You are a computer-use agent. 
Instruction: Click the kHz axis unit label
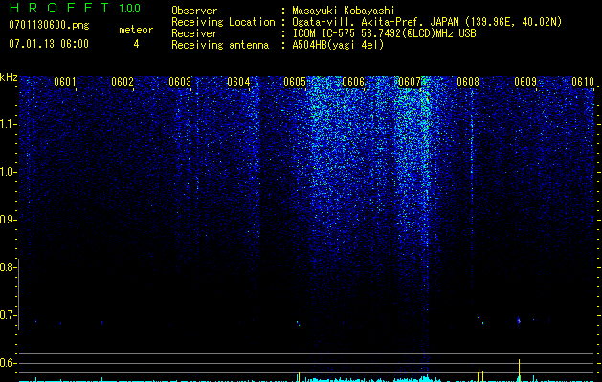9,77
